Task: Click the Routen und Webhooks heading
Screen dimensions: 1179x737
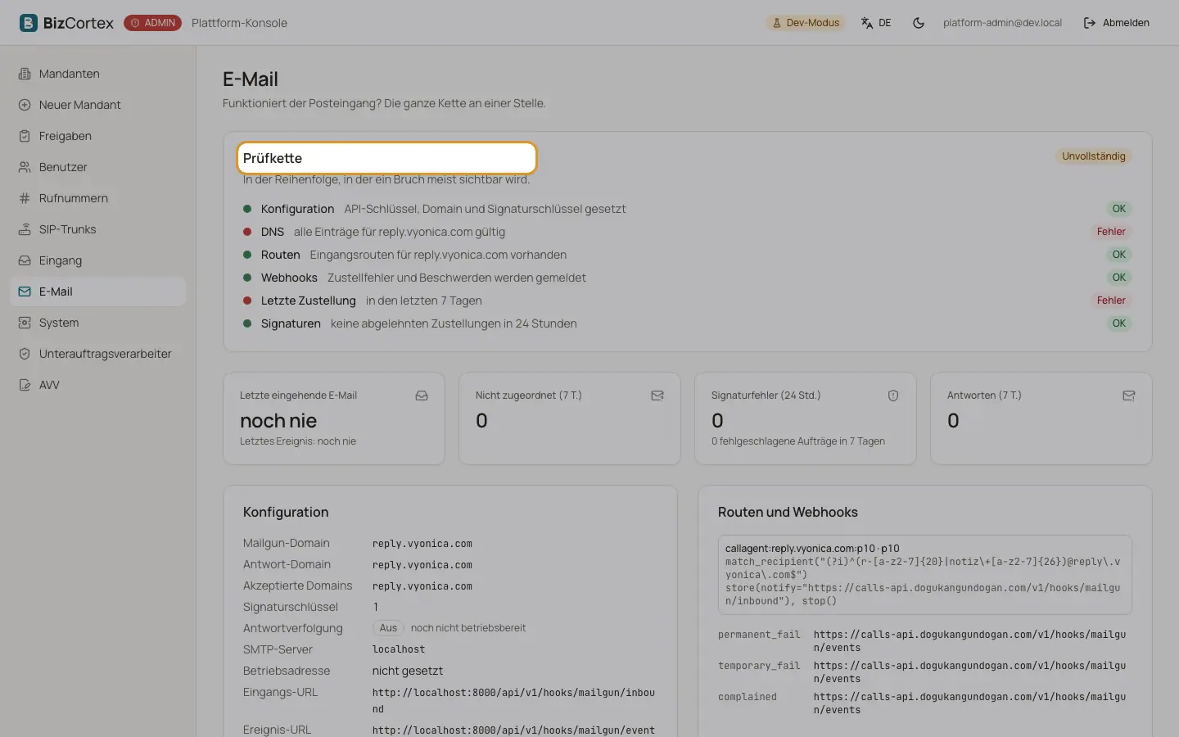Action: pyautogui.click(x=788, y=512)
